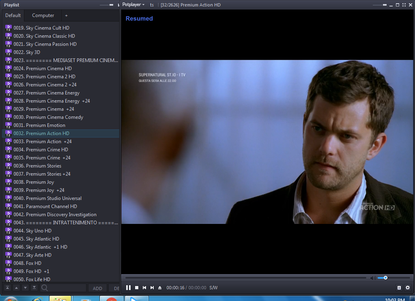The image size is (415, 301).
Task: Click the ts format label in title bar
Action: 152,5
